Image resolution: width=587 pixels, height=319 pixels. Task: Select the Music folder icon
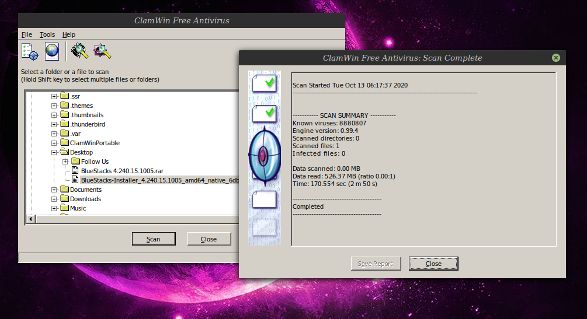point(64,208)
